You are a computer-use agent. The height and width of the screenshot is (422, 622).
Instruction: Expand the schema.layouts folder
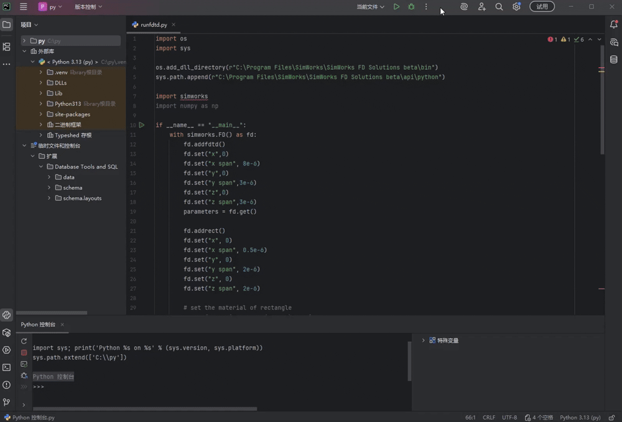click(x=49, y=198)
